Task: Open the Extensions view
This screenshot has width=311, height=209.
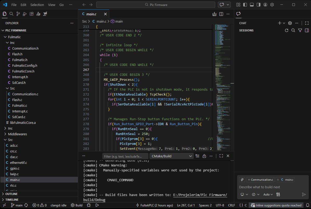Action: pyautogui.click(x=31, y=14)
